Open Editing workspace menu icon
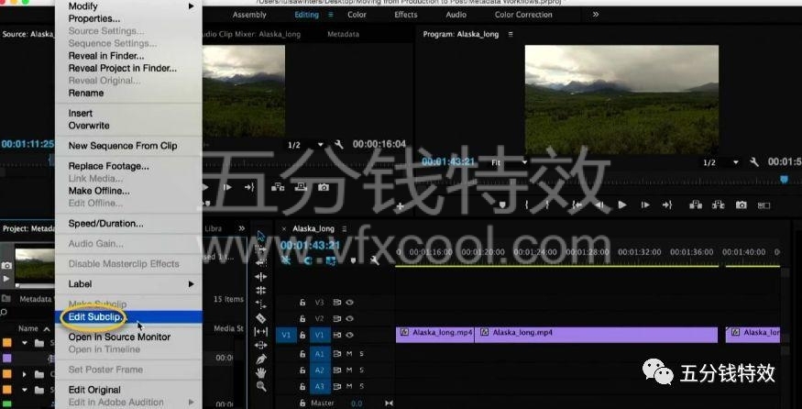 click(x=331, y=15)
